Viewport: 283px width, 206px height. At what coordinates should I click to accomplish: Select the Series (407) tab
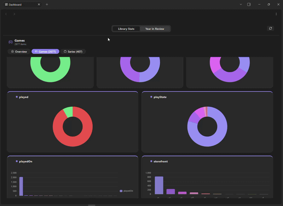(73, 51)
